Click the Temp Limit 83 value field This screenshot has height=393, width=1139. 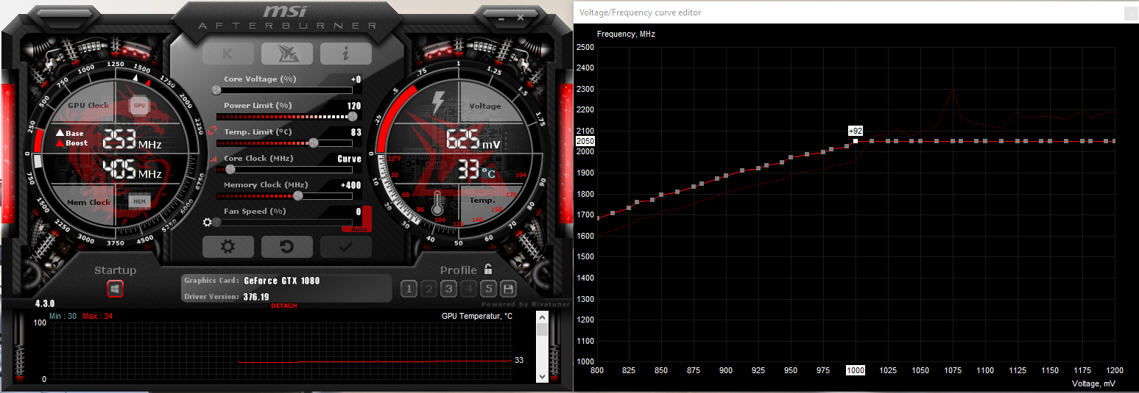click(356, 132)
